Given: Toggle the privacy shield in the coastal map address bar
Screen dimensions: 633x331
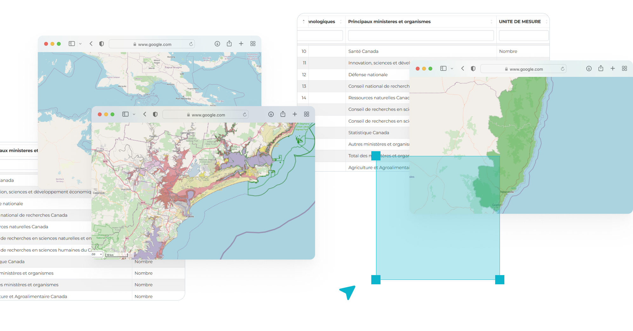Looking at the screenshot, I should (155, 114).
